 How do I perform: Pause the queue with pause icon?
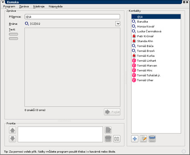117,138
